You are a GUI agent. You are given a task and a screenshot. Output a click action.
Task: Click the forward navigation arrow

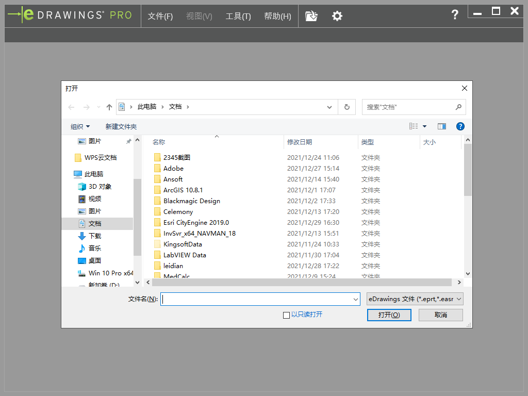(87, 107)
